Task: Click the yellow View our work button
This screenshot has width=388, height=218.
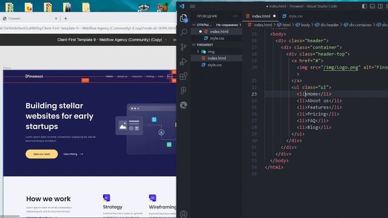Action: [x=42, y=154]
